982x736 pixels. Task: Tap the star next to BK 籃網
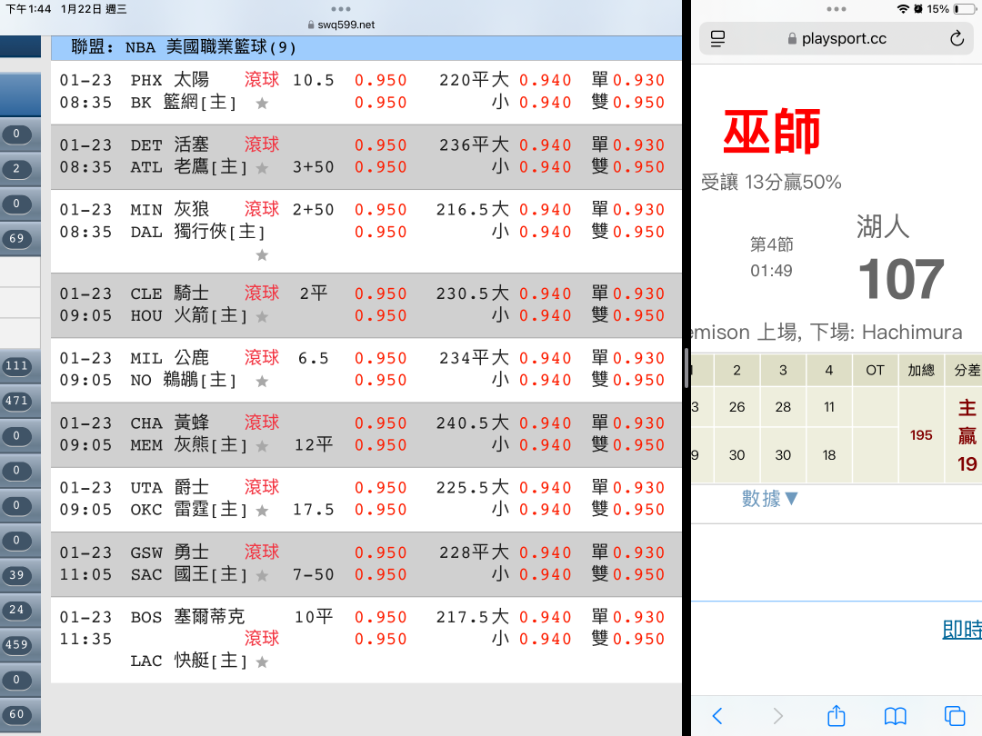(262, 104)
